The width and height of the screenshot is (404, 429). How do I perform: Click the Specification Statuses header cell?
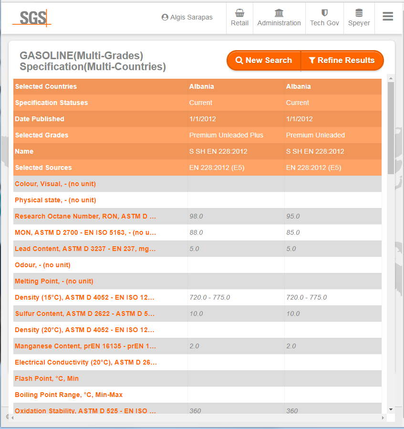(x=100, y=103)
